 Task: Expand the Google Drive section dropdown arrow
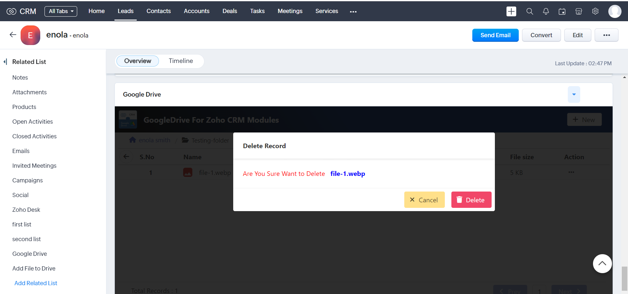click(574, 95)
